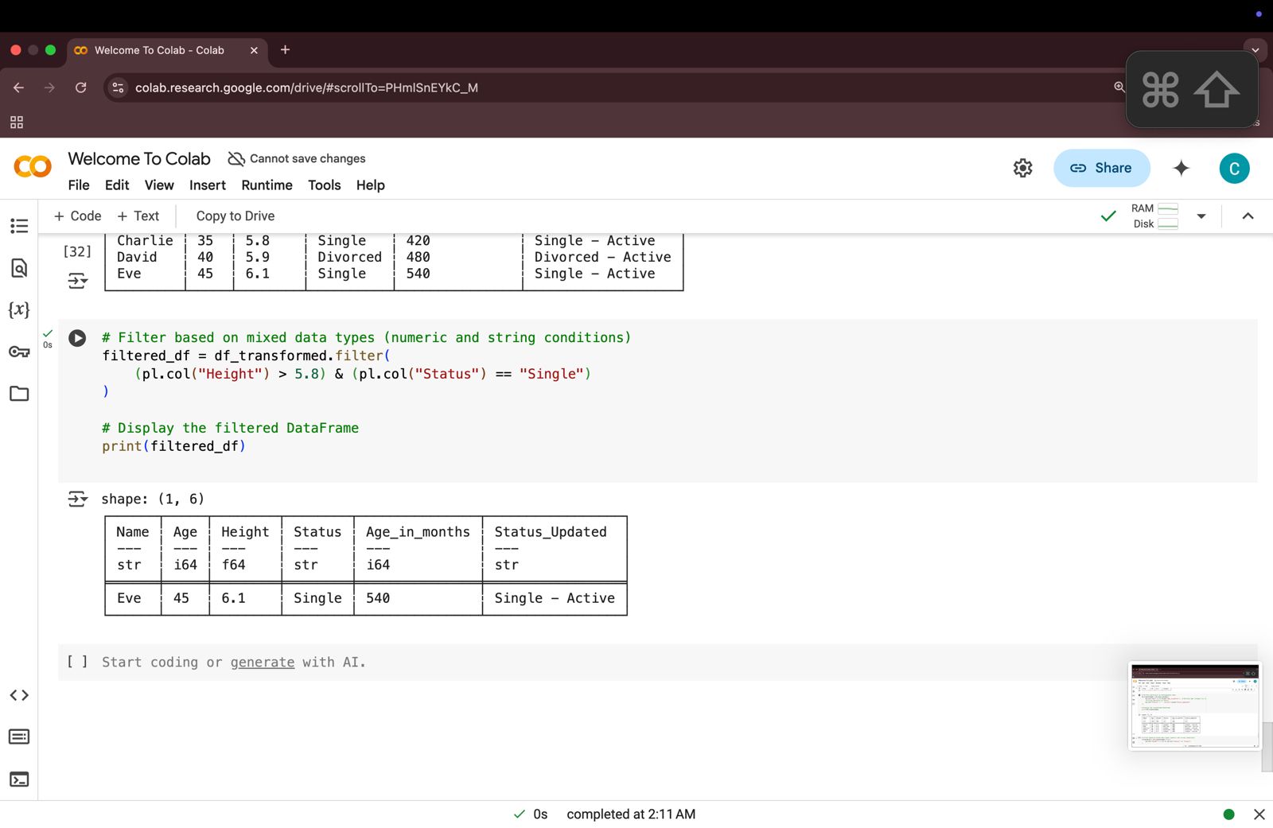Click the Share button
1273x828 pixels.
[x=1101, y=168]
